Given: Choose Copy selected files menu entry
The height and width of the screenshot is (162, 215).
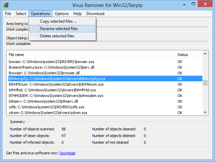Looking at the screenshot, I should (x=62, y=21).
